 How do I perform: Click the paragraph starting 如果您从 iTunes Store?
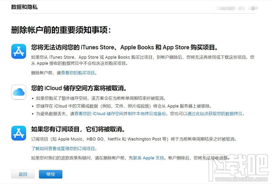point(143,61)
